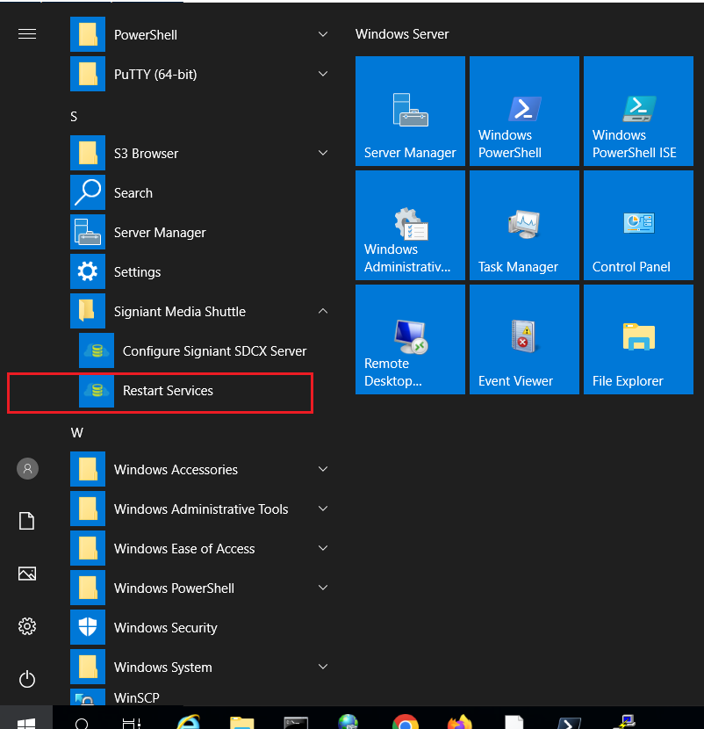Open the Event Viewer tile
Image resolution: width=704 pixels, height=729 pixels.
524,340
